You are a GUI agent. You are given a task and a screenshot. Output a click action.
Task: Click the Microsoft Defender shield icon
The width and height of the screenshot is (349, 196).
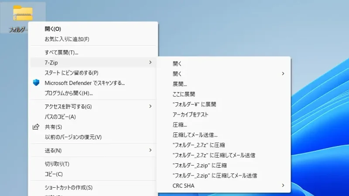[x=36, y=83]
